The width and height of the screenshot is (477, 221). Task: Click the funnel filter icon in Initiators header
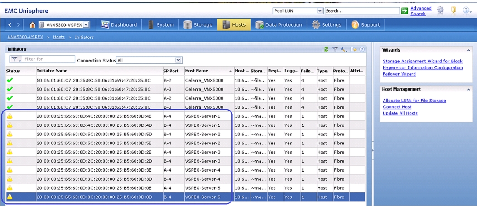click(335, 49)
